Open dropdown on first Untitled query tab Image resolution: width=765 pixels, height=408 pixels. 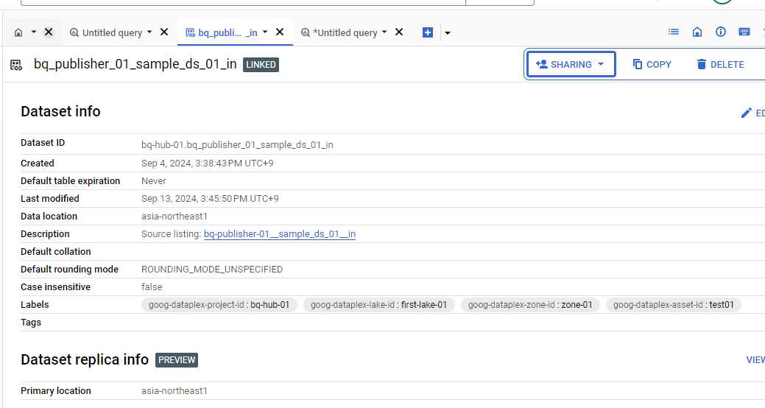tap(149, 32)
